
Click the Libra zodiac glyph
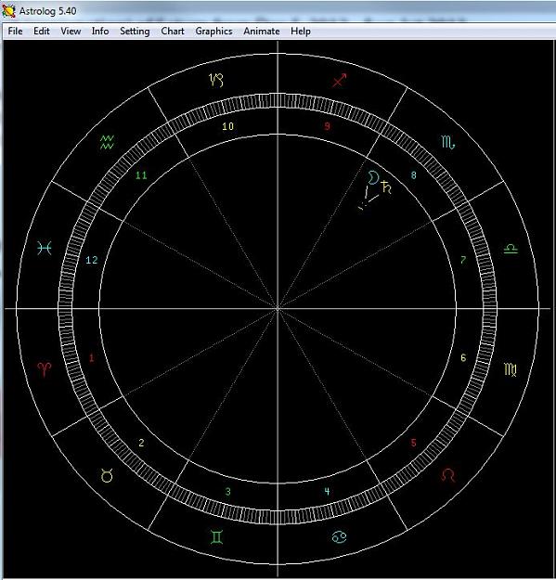511,249
